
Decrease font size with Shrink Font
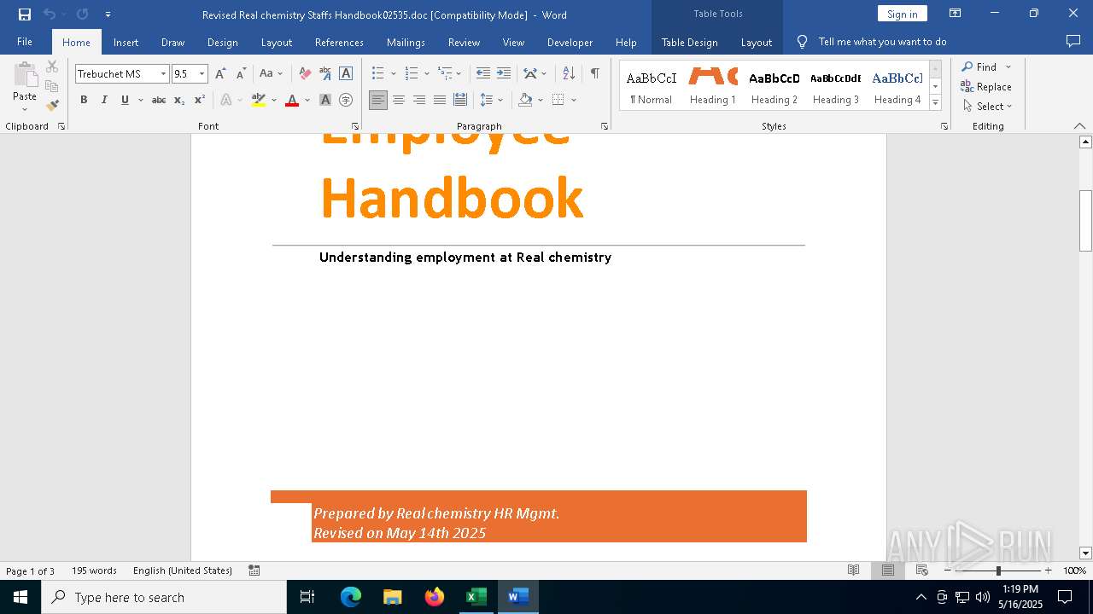pyautogui.click(x=241, y=74)
